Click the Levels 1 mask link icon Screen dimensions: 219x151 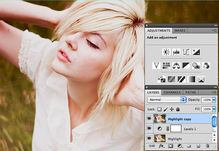(168, 129)
